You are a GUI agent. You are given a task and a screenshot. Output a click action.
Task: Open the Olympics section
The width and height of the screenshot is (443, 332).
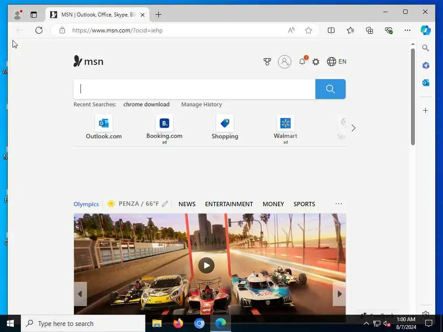point(86,204)
